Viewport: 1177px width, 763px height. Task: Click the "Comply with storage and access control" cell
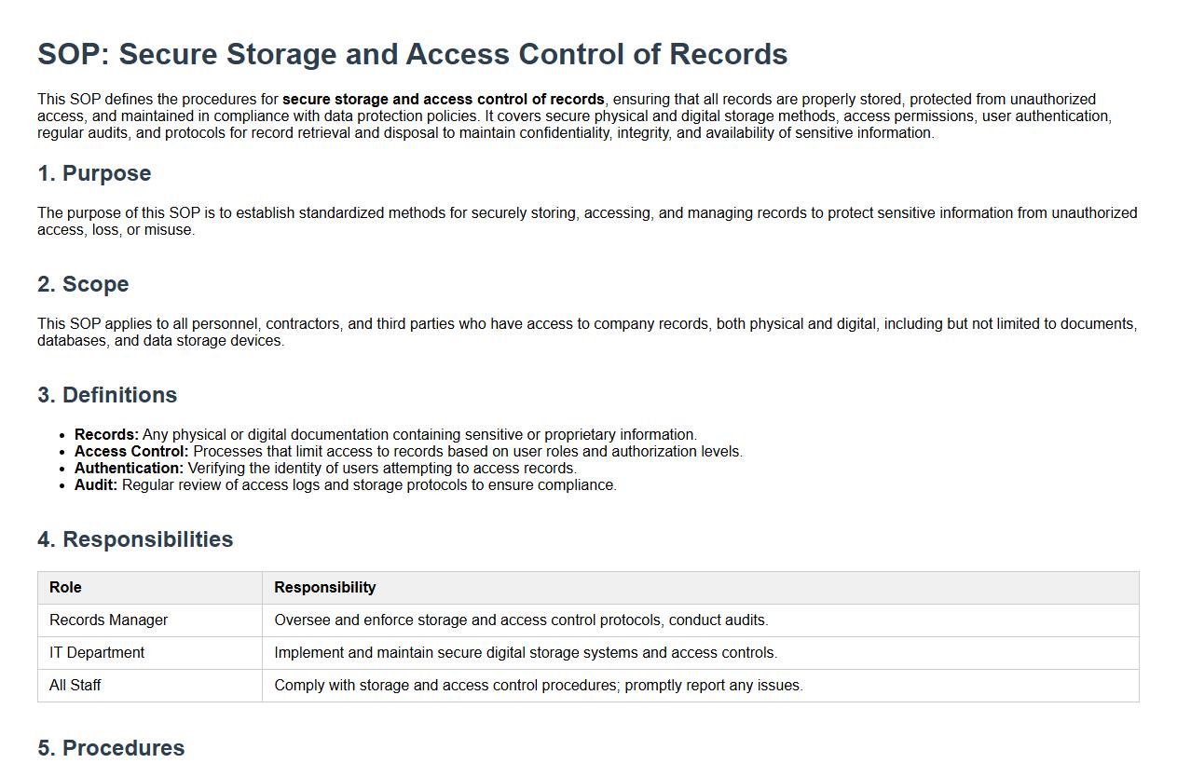coord(538,686)
